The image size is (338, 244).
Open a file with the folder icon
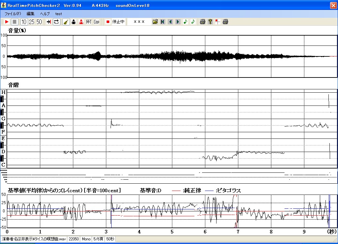click(155, 22)
